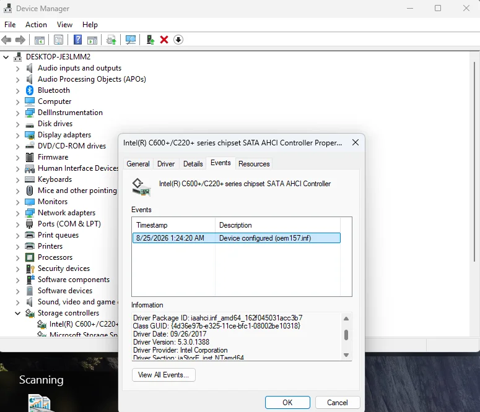Click Disable device down-arrow icon
480x412 pixels.
point(178,40)
